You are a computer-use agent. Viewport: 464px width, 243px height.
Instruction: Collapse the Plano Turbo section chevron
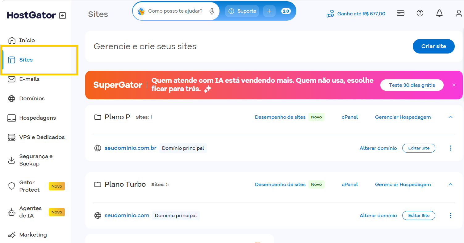[450, 185]
